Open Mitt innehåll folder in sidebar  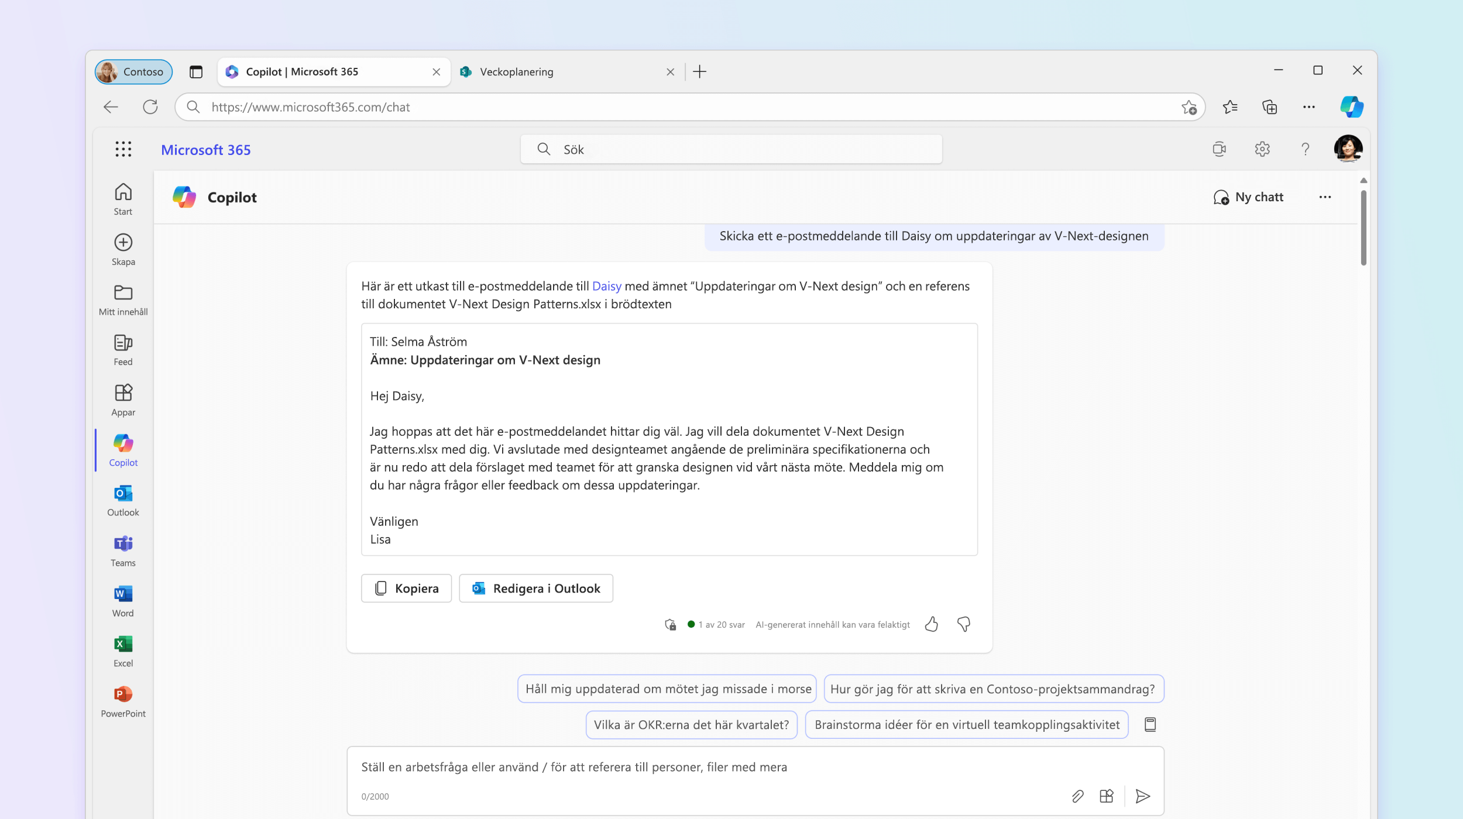(123, 300)
